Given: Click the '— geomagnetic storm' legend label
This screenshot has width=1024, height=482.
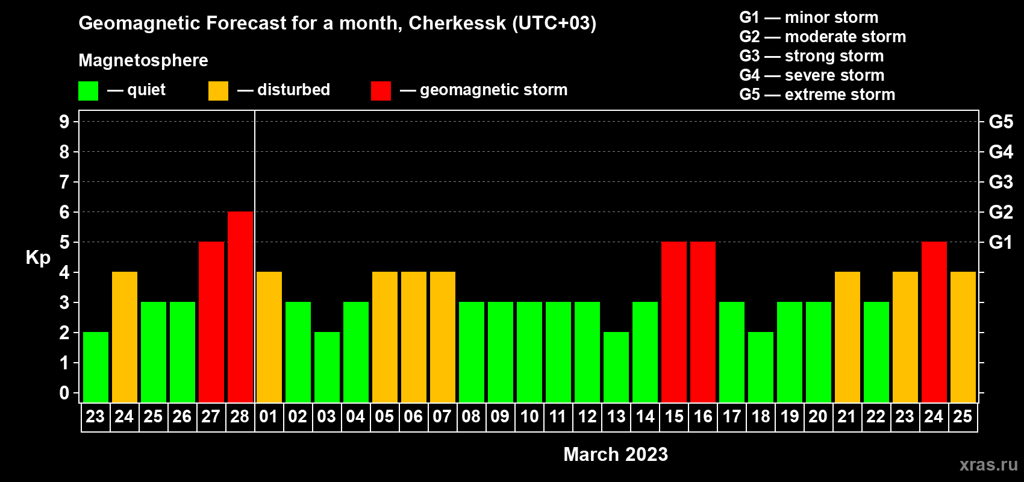Looking at the screenshot, I should coord(484,90).
